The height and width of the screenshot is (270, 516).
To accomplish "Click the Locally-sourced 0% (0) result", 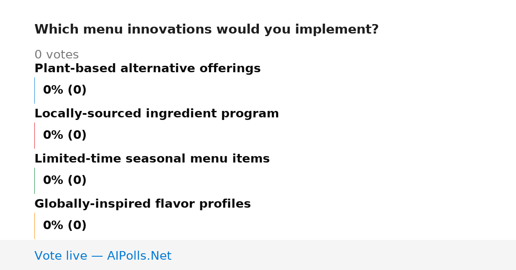I will (64, 135).
